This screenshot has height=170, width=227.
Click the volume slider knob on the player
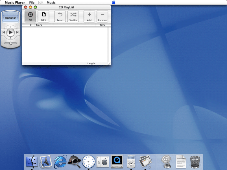pos(11,43)
